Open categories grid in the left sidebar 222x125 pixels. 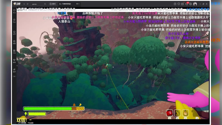point(14,51)
